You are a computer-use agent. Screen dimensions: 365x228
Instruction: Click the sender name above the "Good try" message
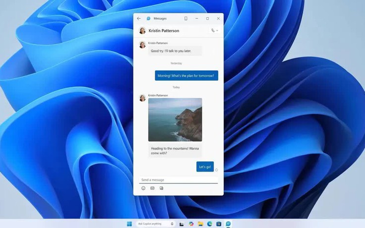coord(158,43)
